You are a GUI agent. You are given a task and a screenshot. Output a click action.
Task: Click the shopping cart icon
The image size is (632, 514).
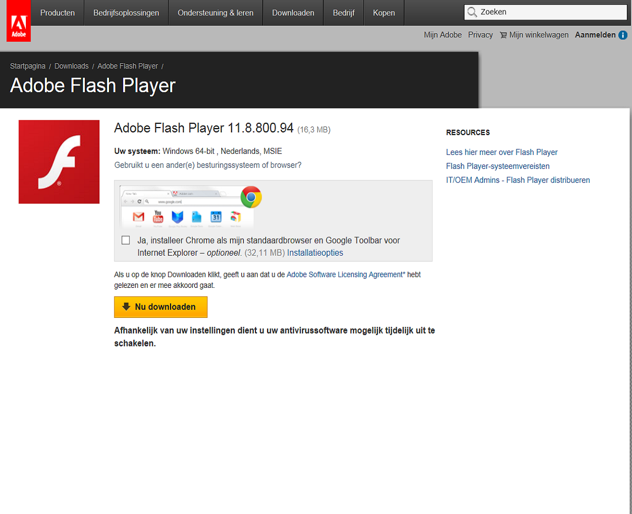(x=503, y=35)
